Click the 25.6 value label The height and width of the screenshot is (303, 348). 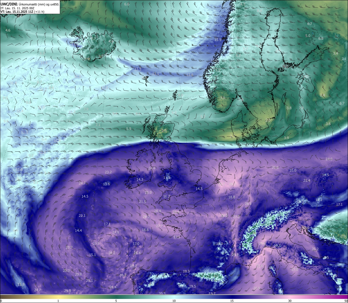(275, 167)
